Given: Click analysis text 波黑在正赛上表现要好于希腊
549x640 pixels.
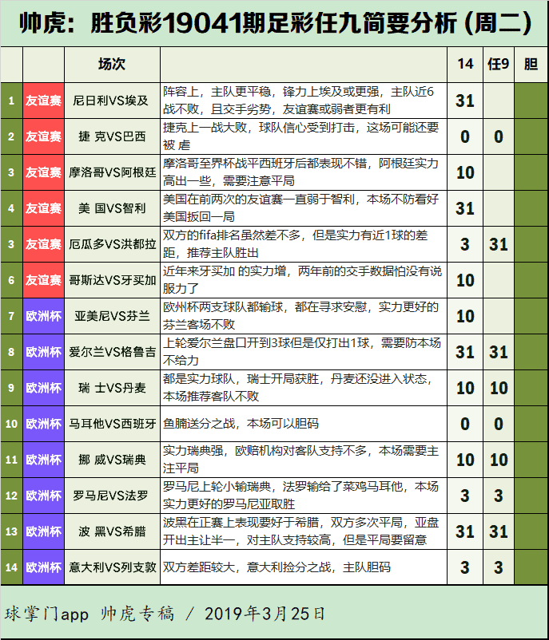Looking at the screenshot, I should coord(241,523).
